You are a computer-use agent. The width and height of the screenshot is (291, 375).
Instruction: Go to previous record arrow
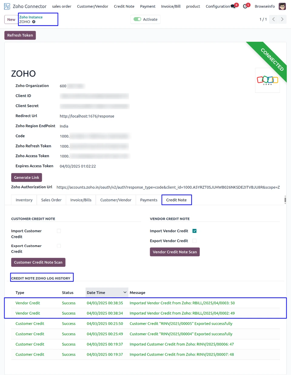273,19
